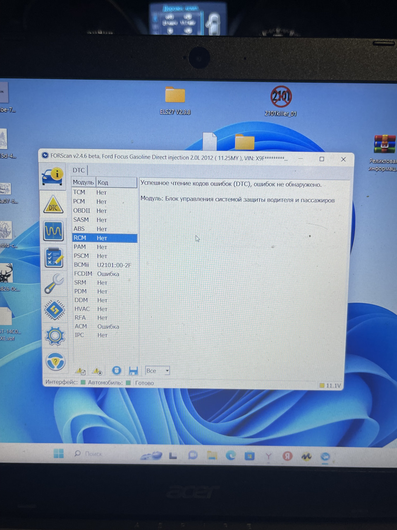
Task: Open the DTC error codes section
Action: 53,204
